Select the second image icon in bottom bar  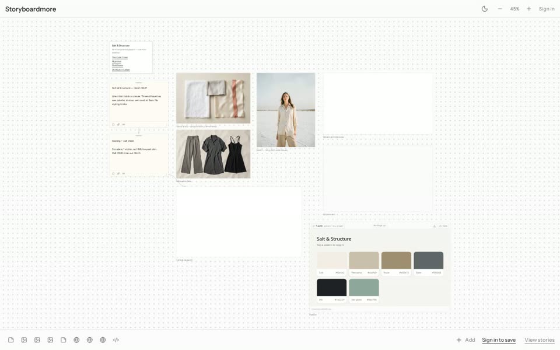(37, 340)
